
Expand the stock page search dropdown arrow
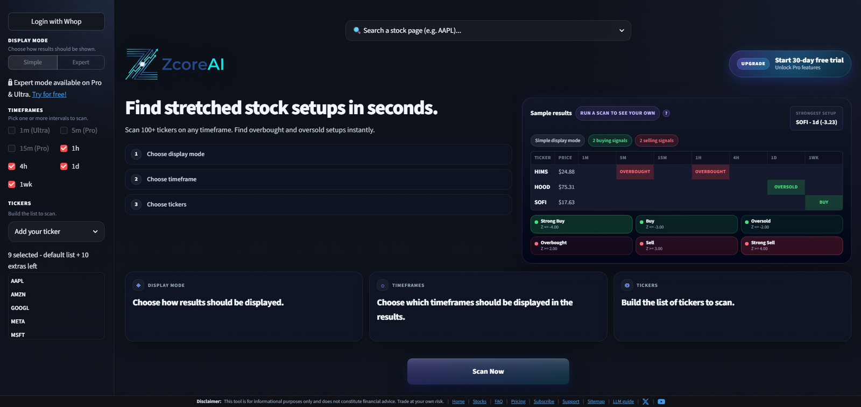coord(622,31)
